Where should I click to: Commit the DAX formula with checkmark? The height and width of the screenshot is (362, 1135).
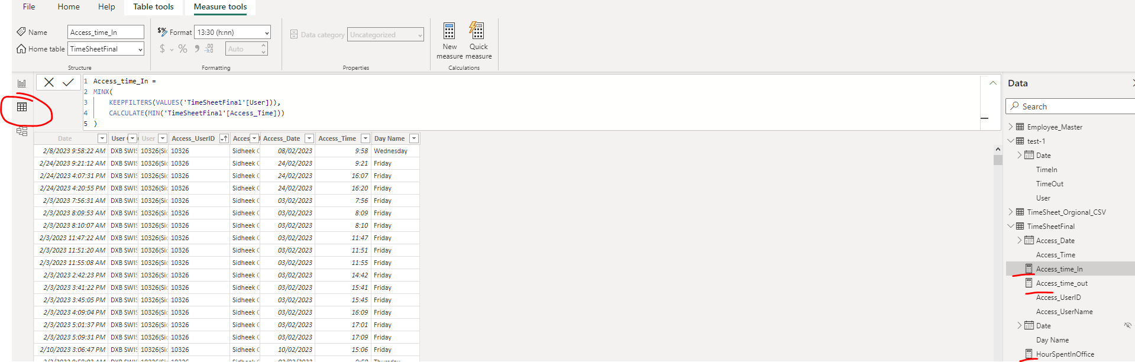69,82
